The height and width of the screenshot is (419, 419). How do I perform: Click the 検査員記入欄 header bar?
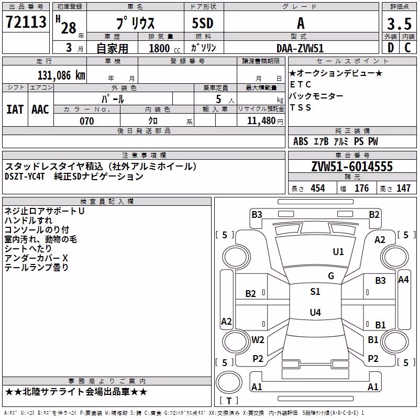coord(107,202)
